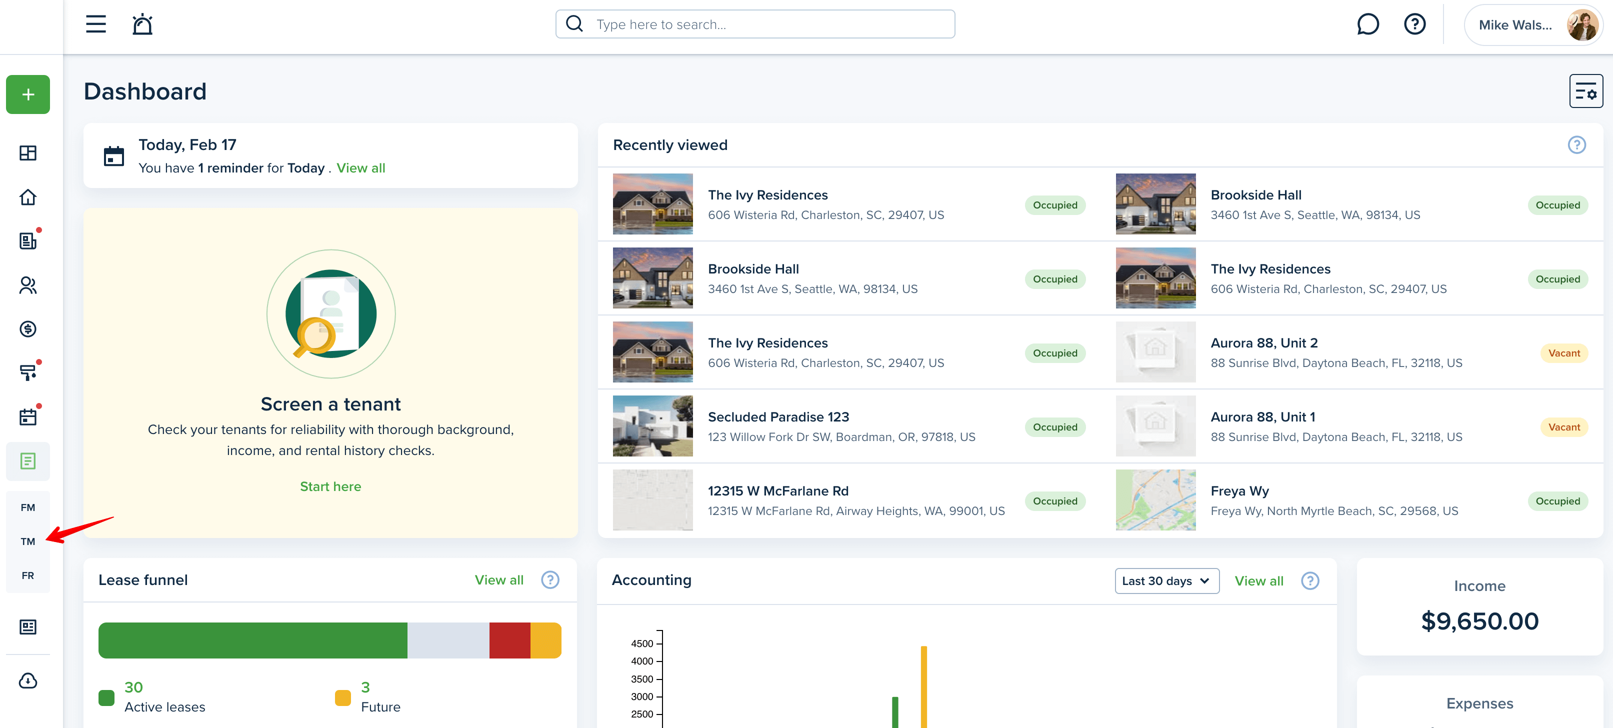Click Secluded Paradise 123 property name
The image size is (1613, 728).
pos(778,417)
